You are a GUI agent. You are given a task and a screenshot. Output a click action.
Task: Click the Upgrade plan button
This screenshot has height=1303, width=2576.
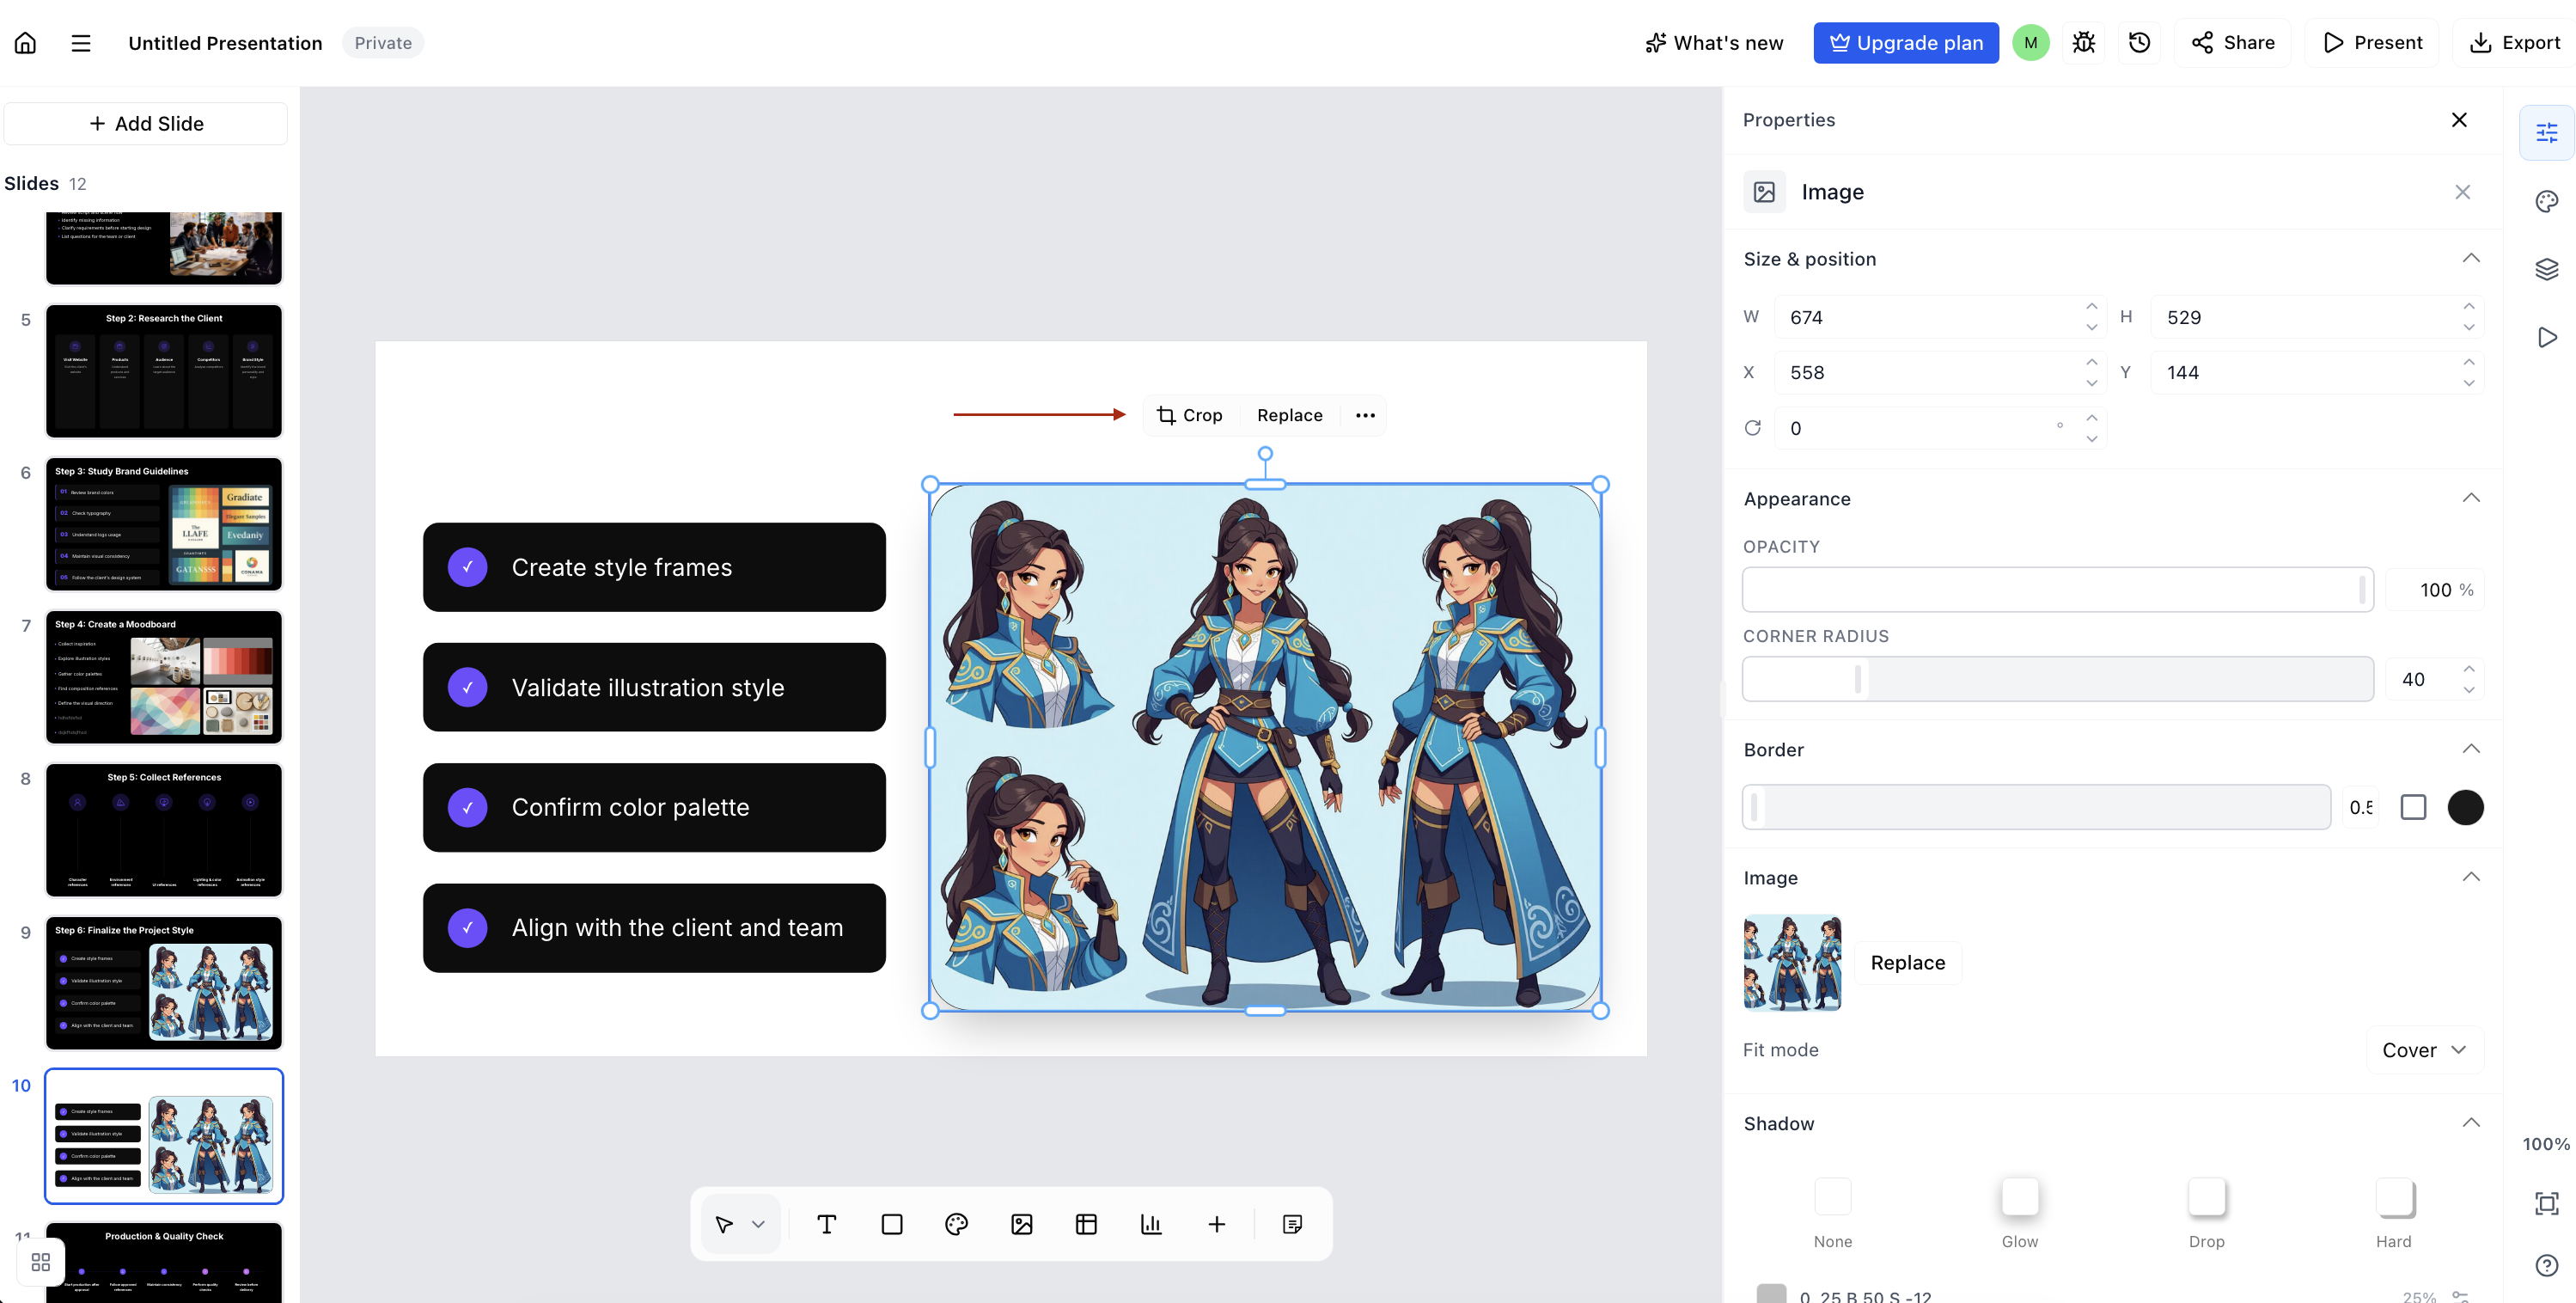1906,43
